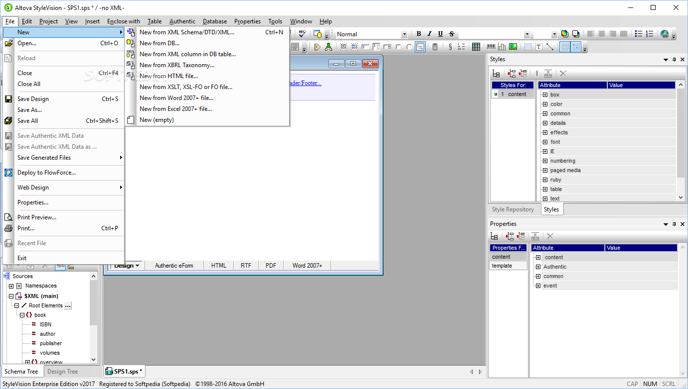Insert layout text box icon
This screenshot has width=688, height=389.
point(538,47)
